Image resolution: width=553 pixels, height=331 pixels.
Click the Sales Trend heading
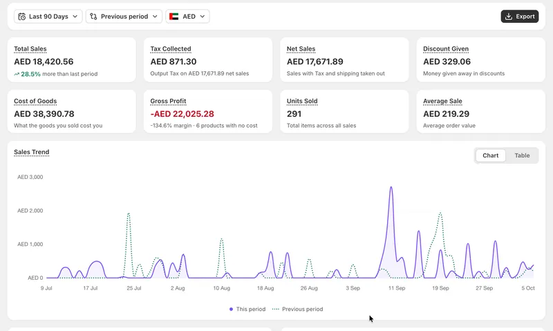32,152
